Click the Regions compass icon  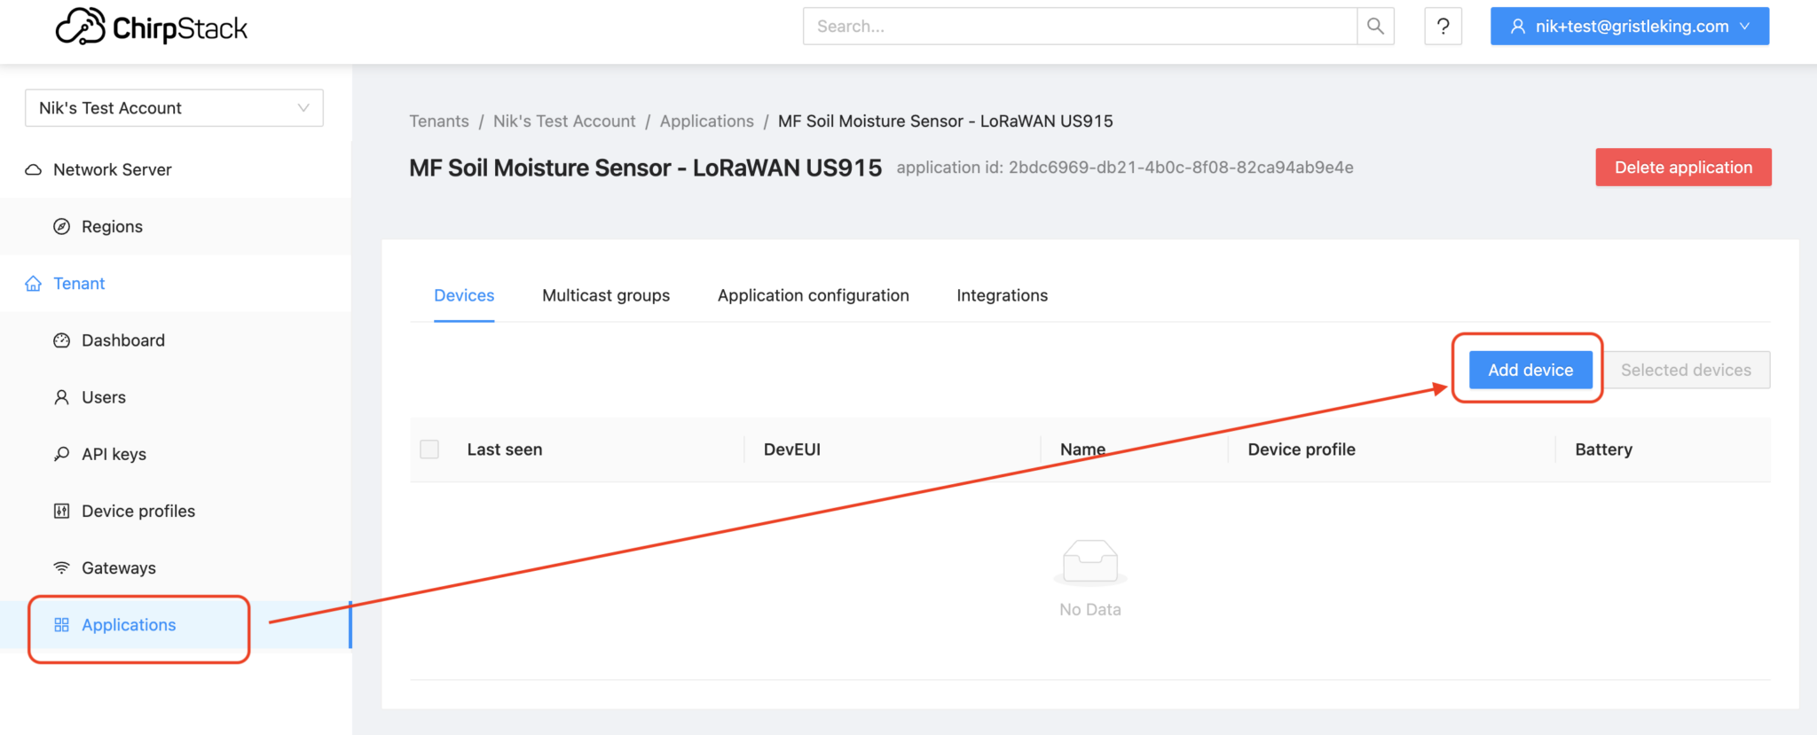point(61,226)
